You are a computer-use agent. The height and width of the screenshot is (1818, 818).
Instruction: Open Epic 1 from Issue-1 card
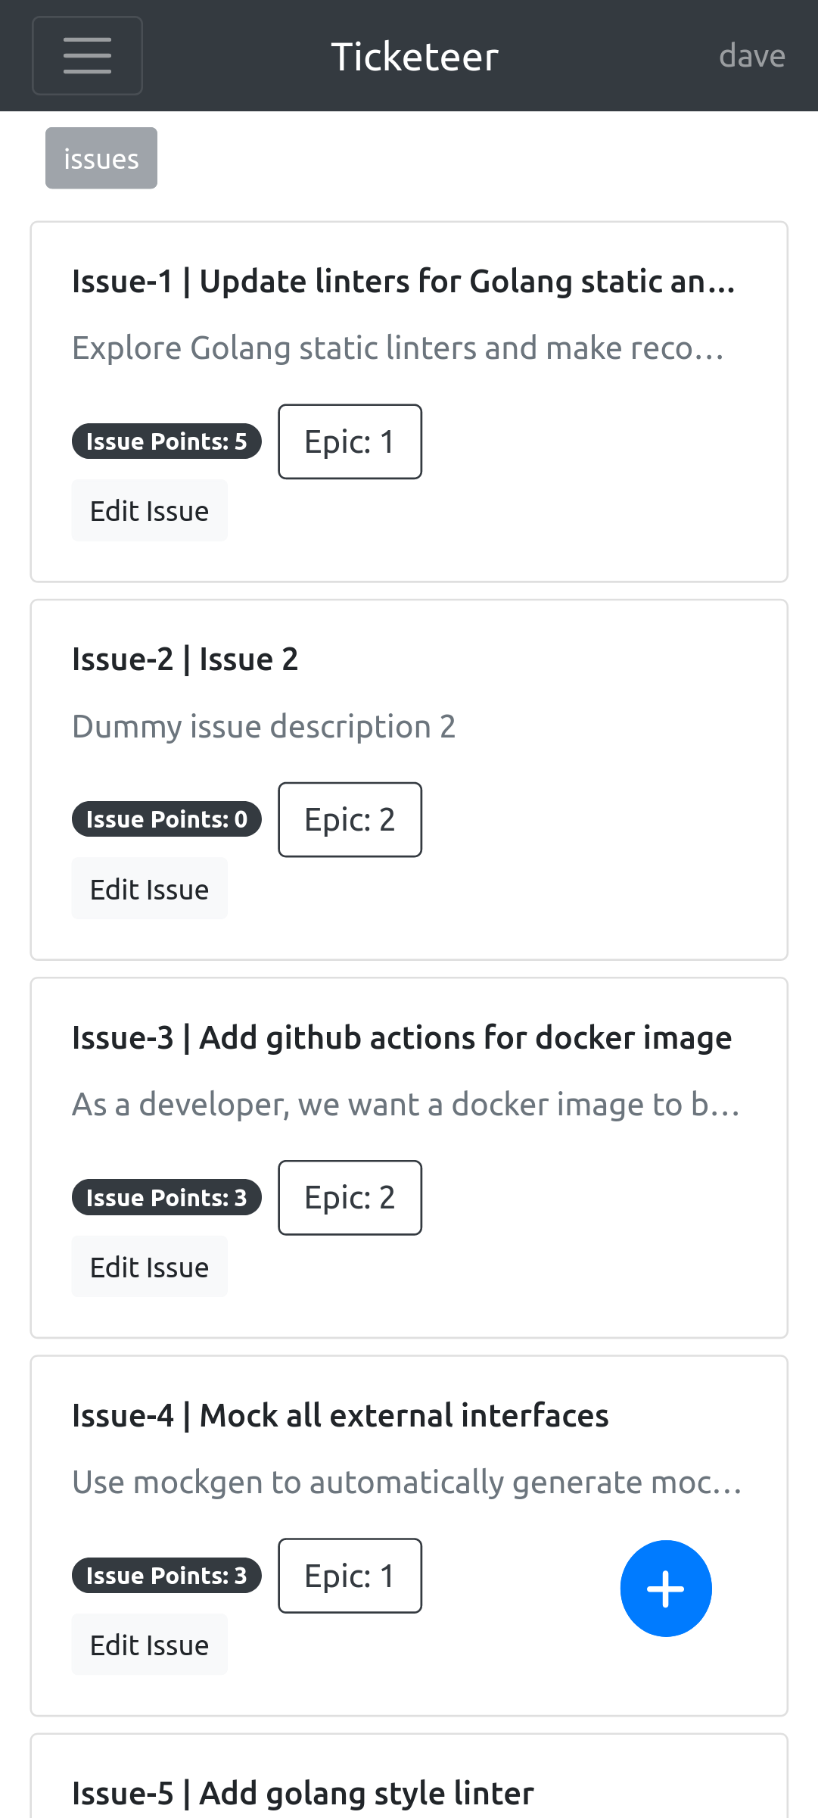[350, 441]
